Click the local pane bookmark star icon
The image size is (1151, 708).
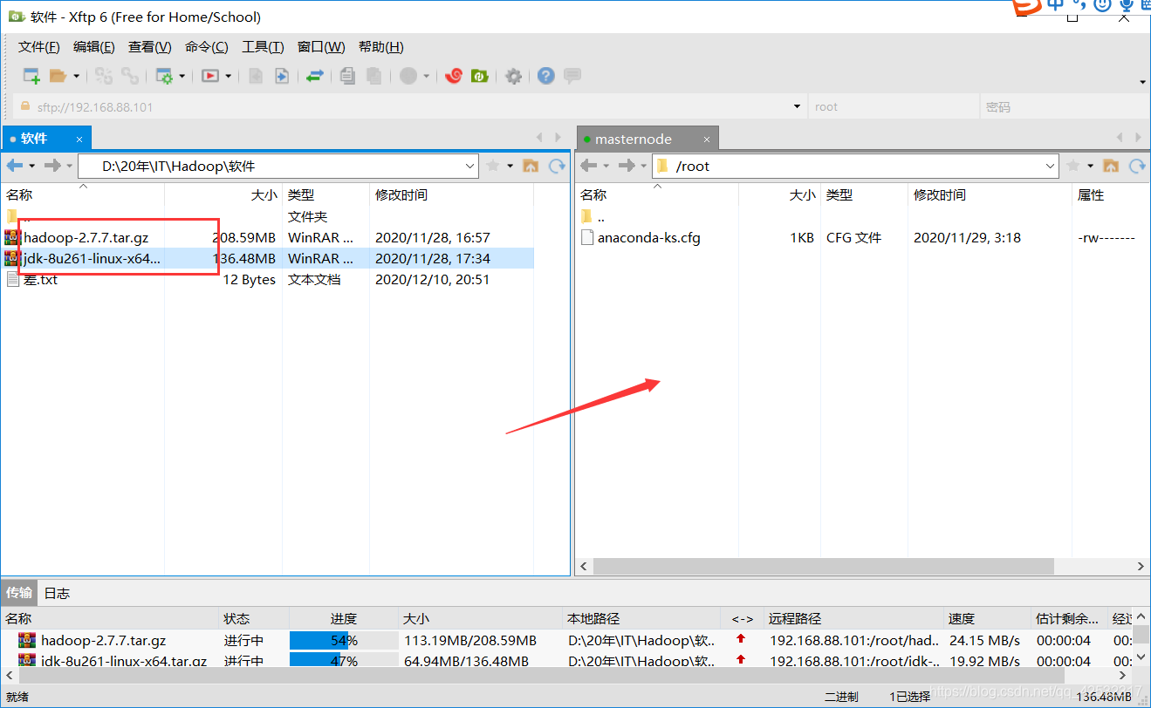point(494,166)
